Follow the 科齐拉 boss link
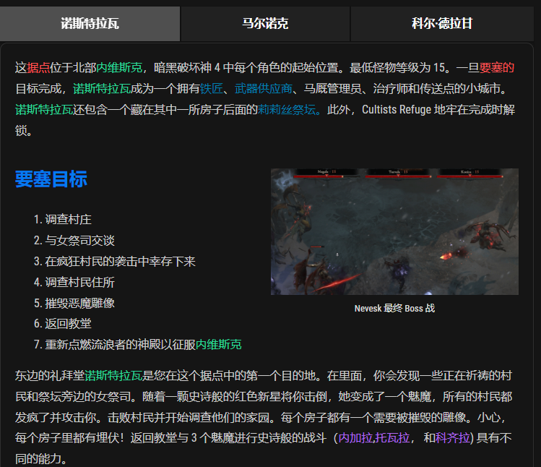This screenshot has height=467, width=541. [x=453, y=438]
